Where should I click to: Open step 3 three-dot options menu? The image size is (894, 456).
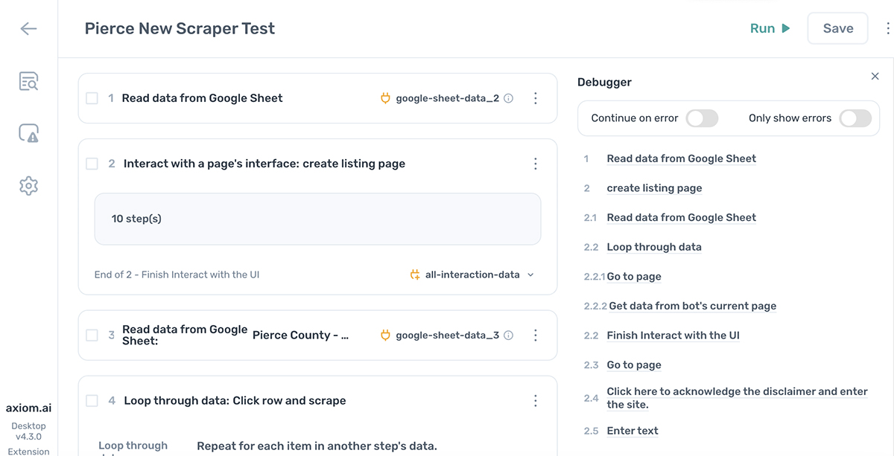[536, 335]
